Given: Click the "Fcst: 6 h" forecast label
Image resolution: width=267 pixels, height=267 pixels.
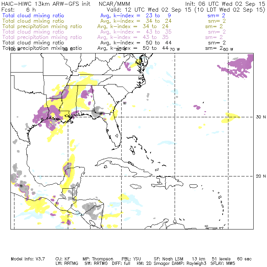Looking at the screenshot, I should click(18, 10).
